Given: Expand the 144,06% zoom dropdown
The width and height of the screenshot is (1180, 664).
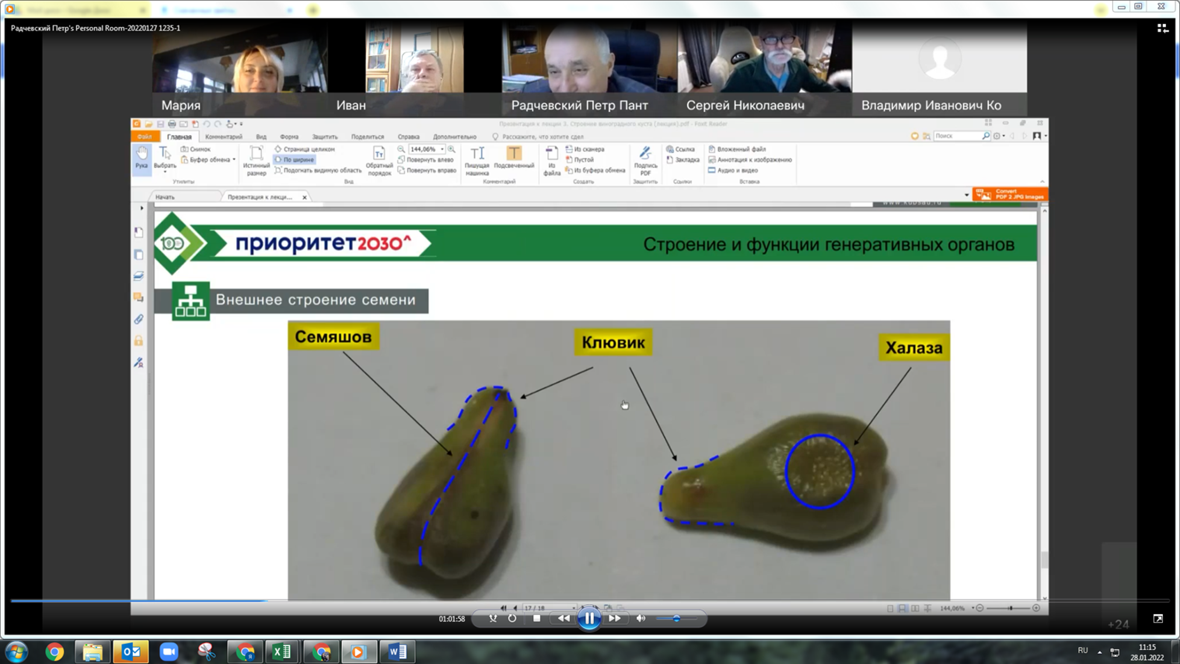Looking at the screenshot, I should tap(442, 149).
